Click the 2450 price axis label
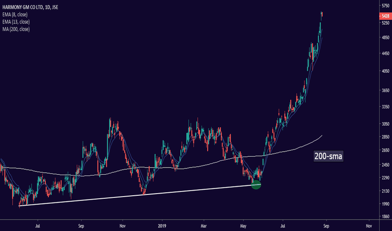Image resolution: width=392 pixels, height=231 pixels. (x=386, y=165)
